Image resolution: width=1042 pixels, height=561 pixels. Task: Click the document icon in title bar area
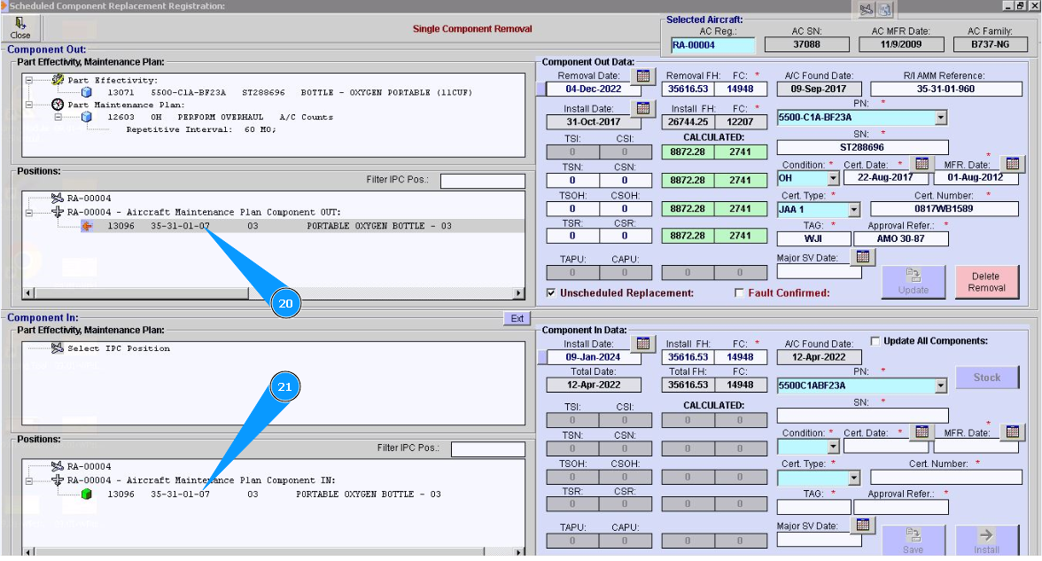coord(884,9)
